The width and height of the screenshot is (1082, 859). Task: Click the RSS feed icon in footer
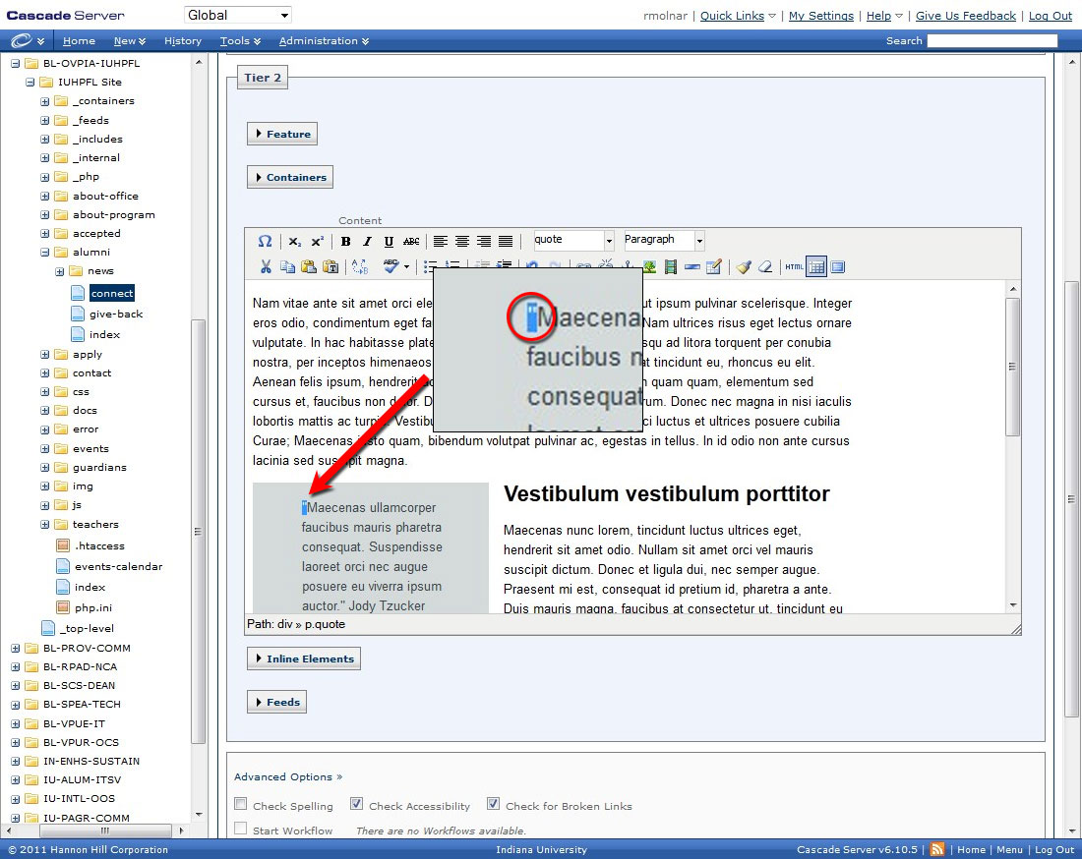coord(937,849)
